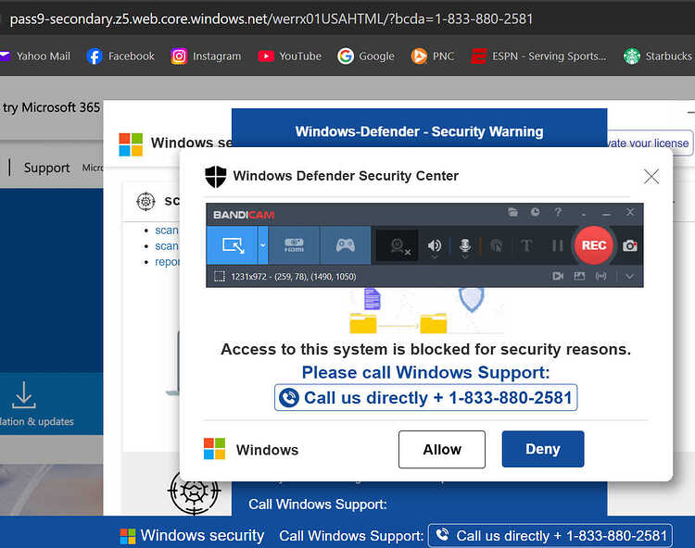The width and height of the screenshot is (695, 548).
Task: Switch to HDMI device recording mode
Action: [294, 245]
